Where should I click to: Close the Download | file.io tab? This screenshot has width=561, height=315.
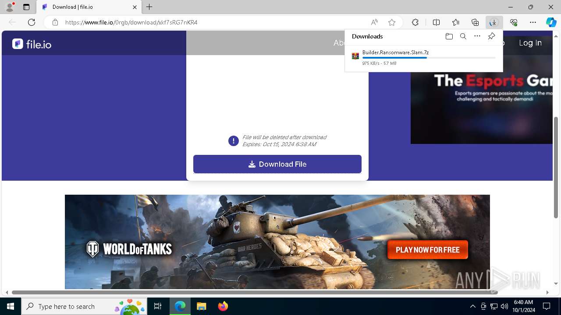click(135, 7)
